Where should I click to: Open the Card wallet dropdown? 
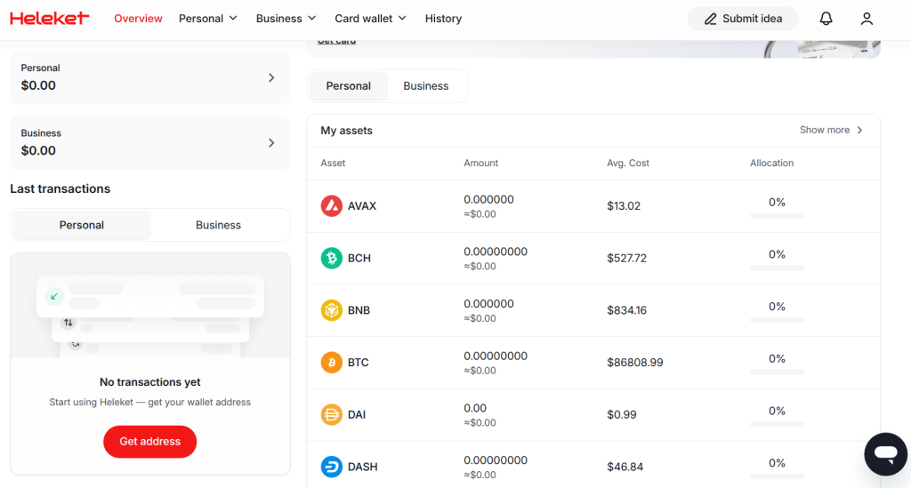(x=370, y=19)
